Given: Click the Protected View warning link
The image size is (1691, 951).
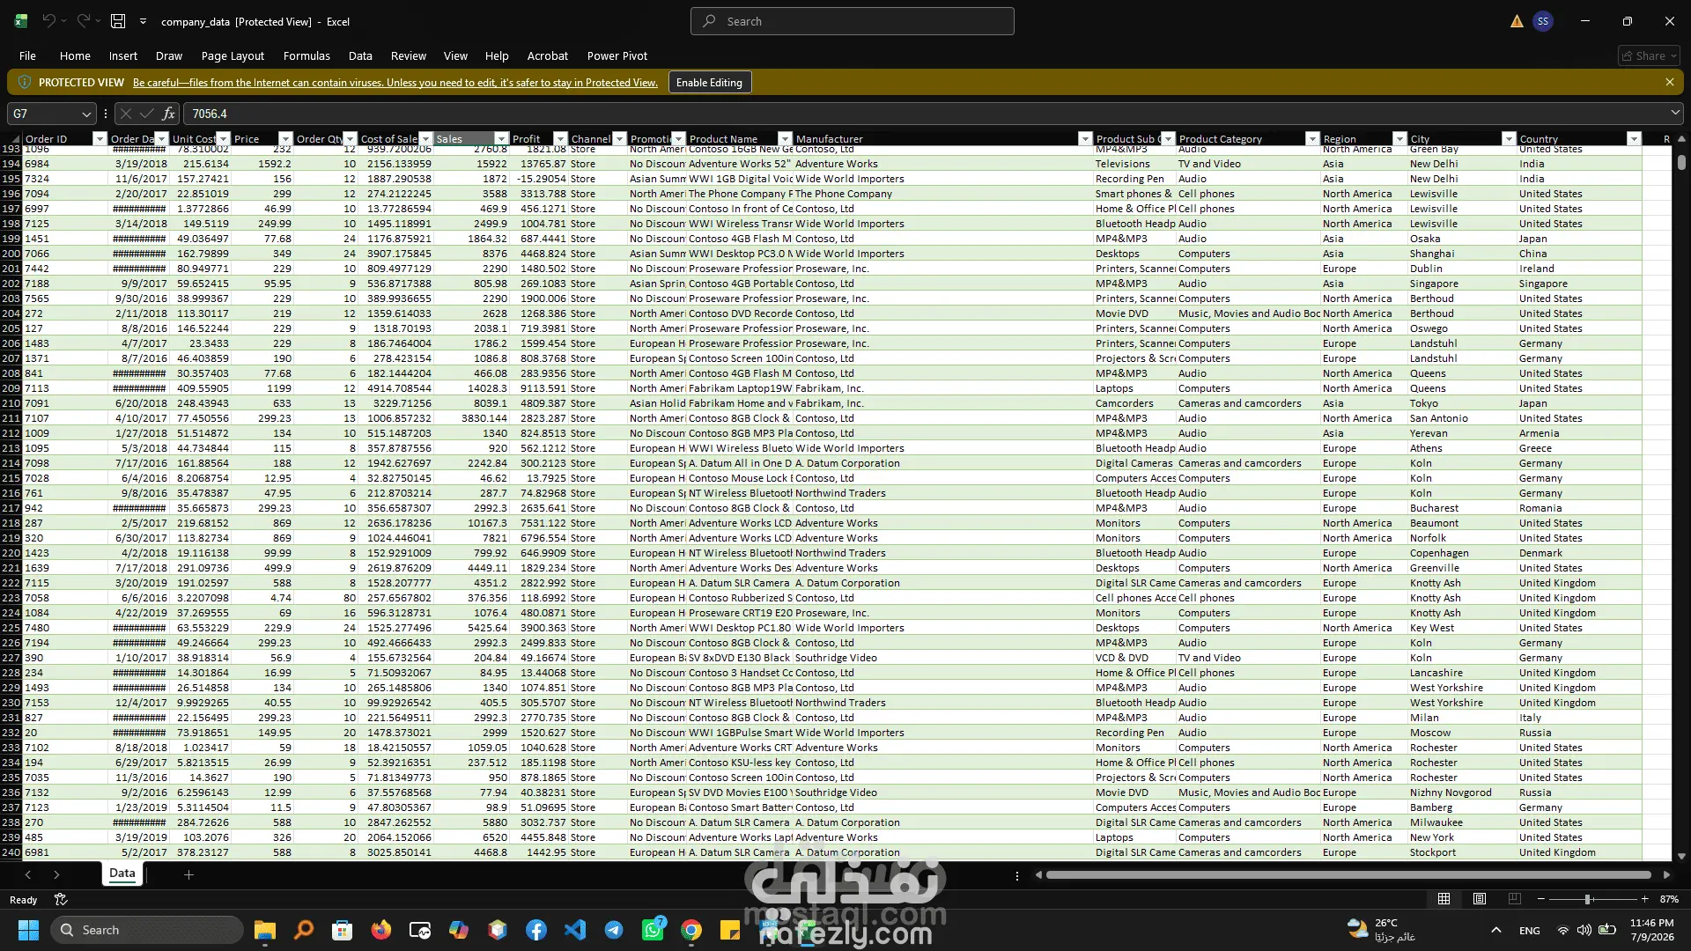Looking at the screenshot, I should pos(395,83).
